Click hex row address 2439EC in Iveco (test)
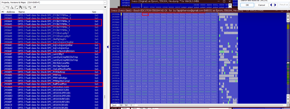Screen dimensions: 290x109 click(x=116, y=97)
